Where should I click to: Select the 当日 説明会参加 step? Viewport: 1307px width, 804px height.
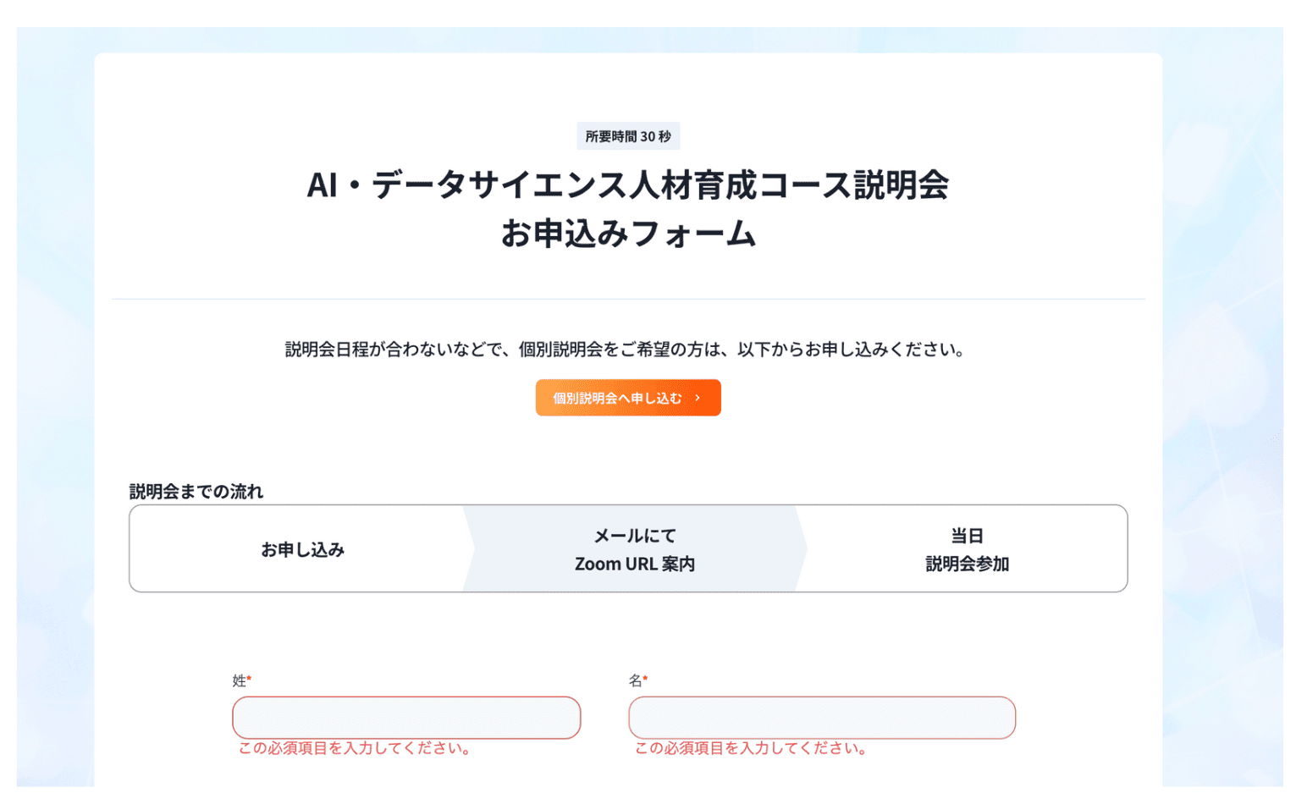click(x=967, y=549)
